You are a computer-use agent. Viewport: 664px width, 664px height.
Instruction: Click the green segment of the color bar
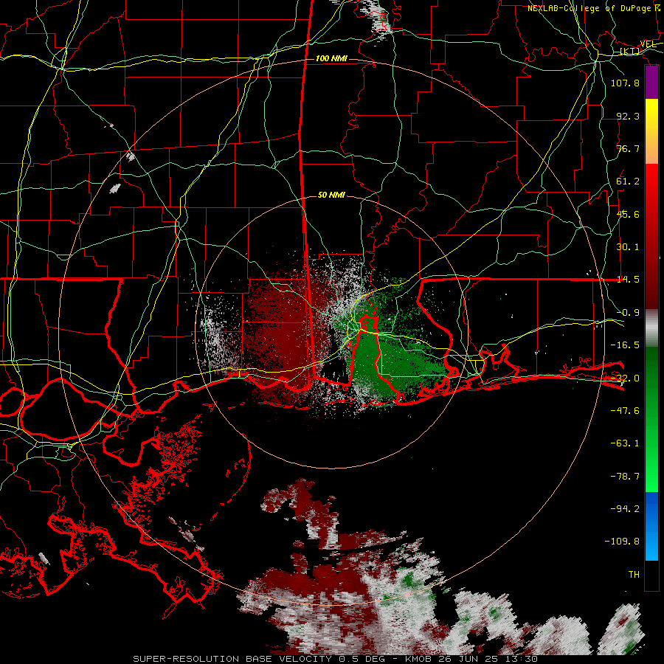pos(651,419)
